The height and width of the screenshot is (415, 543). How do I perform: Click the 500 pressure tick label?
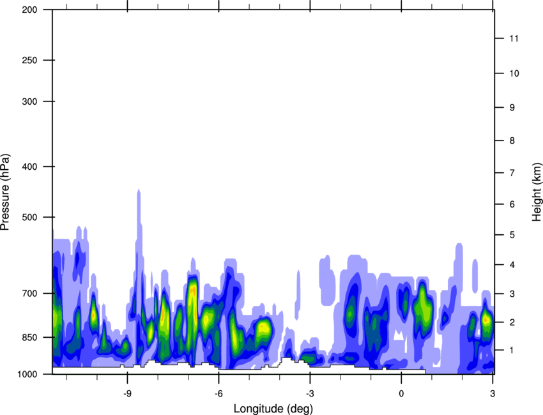coord(29,217)
